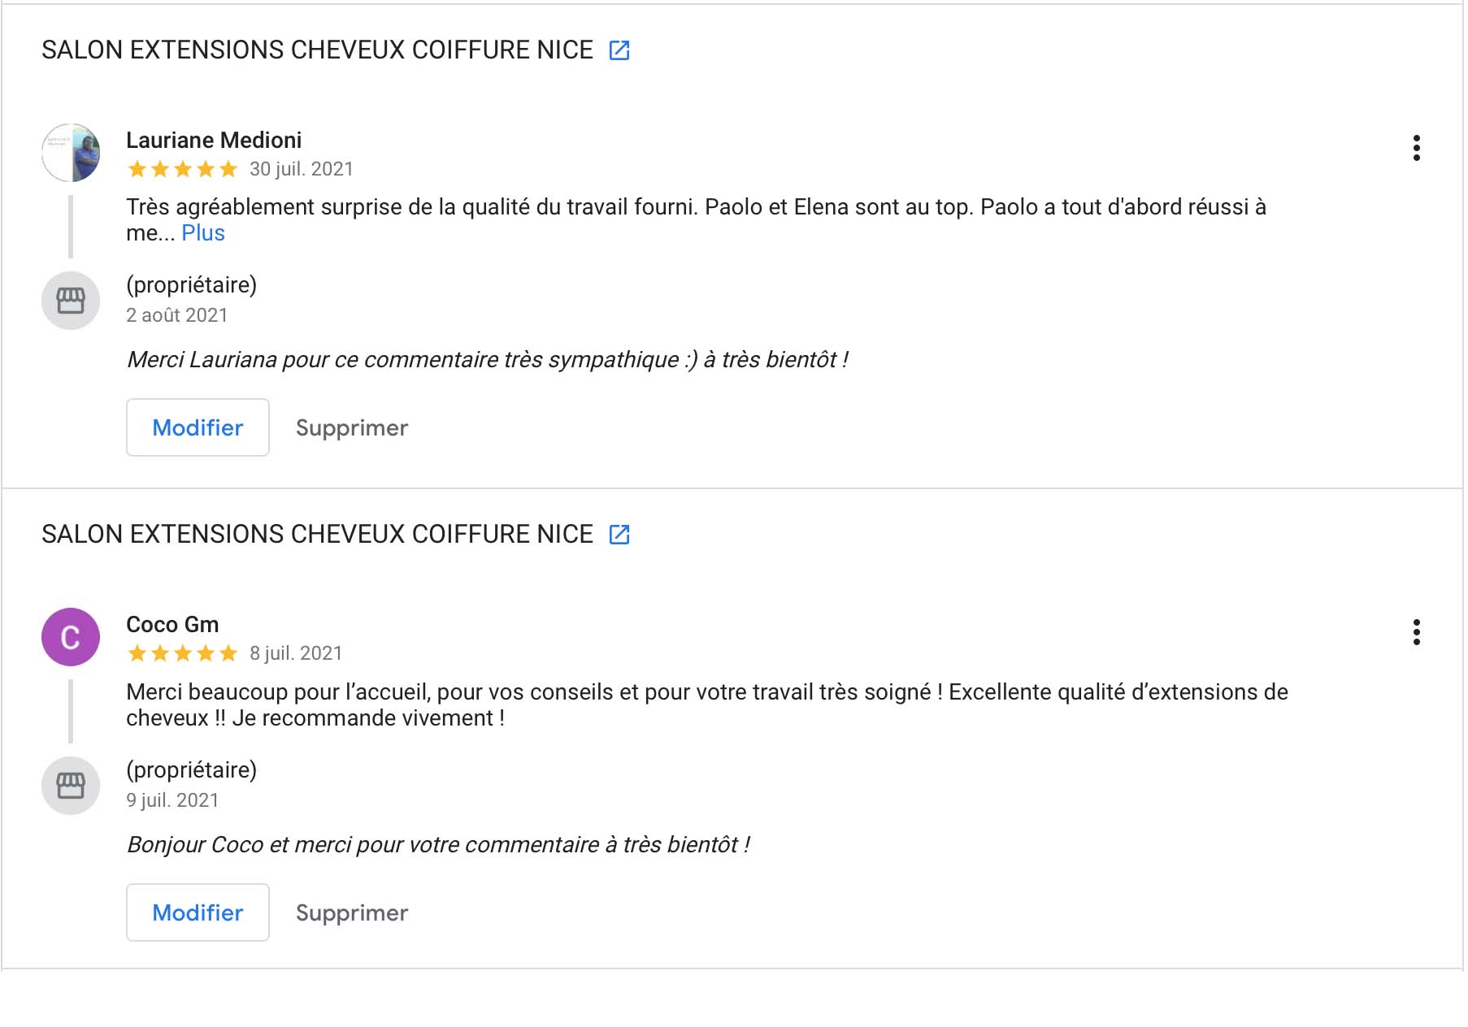This screenshot has height=1027, width=1468.
Task: Expand Lauriane's review with the Plus link
Action: [x=203, y=233]
